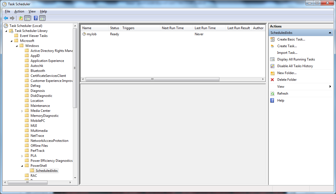Image resolution: width=336 pixels, height=194 pixels.
Task: Open the View submenu arrow in Actions
Action: pos(330,87)
